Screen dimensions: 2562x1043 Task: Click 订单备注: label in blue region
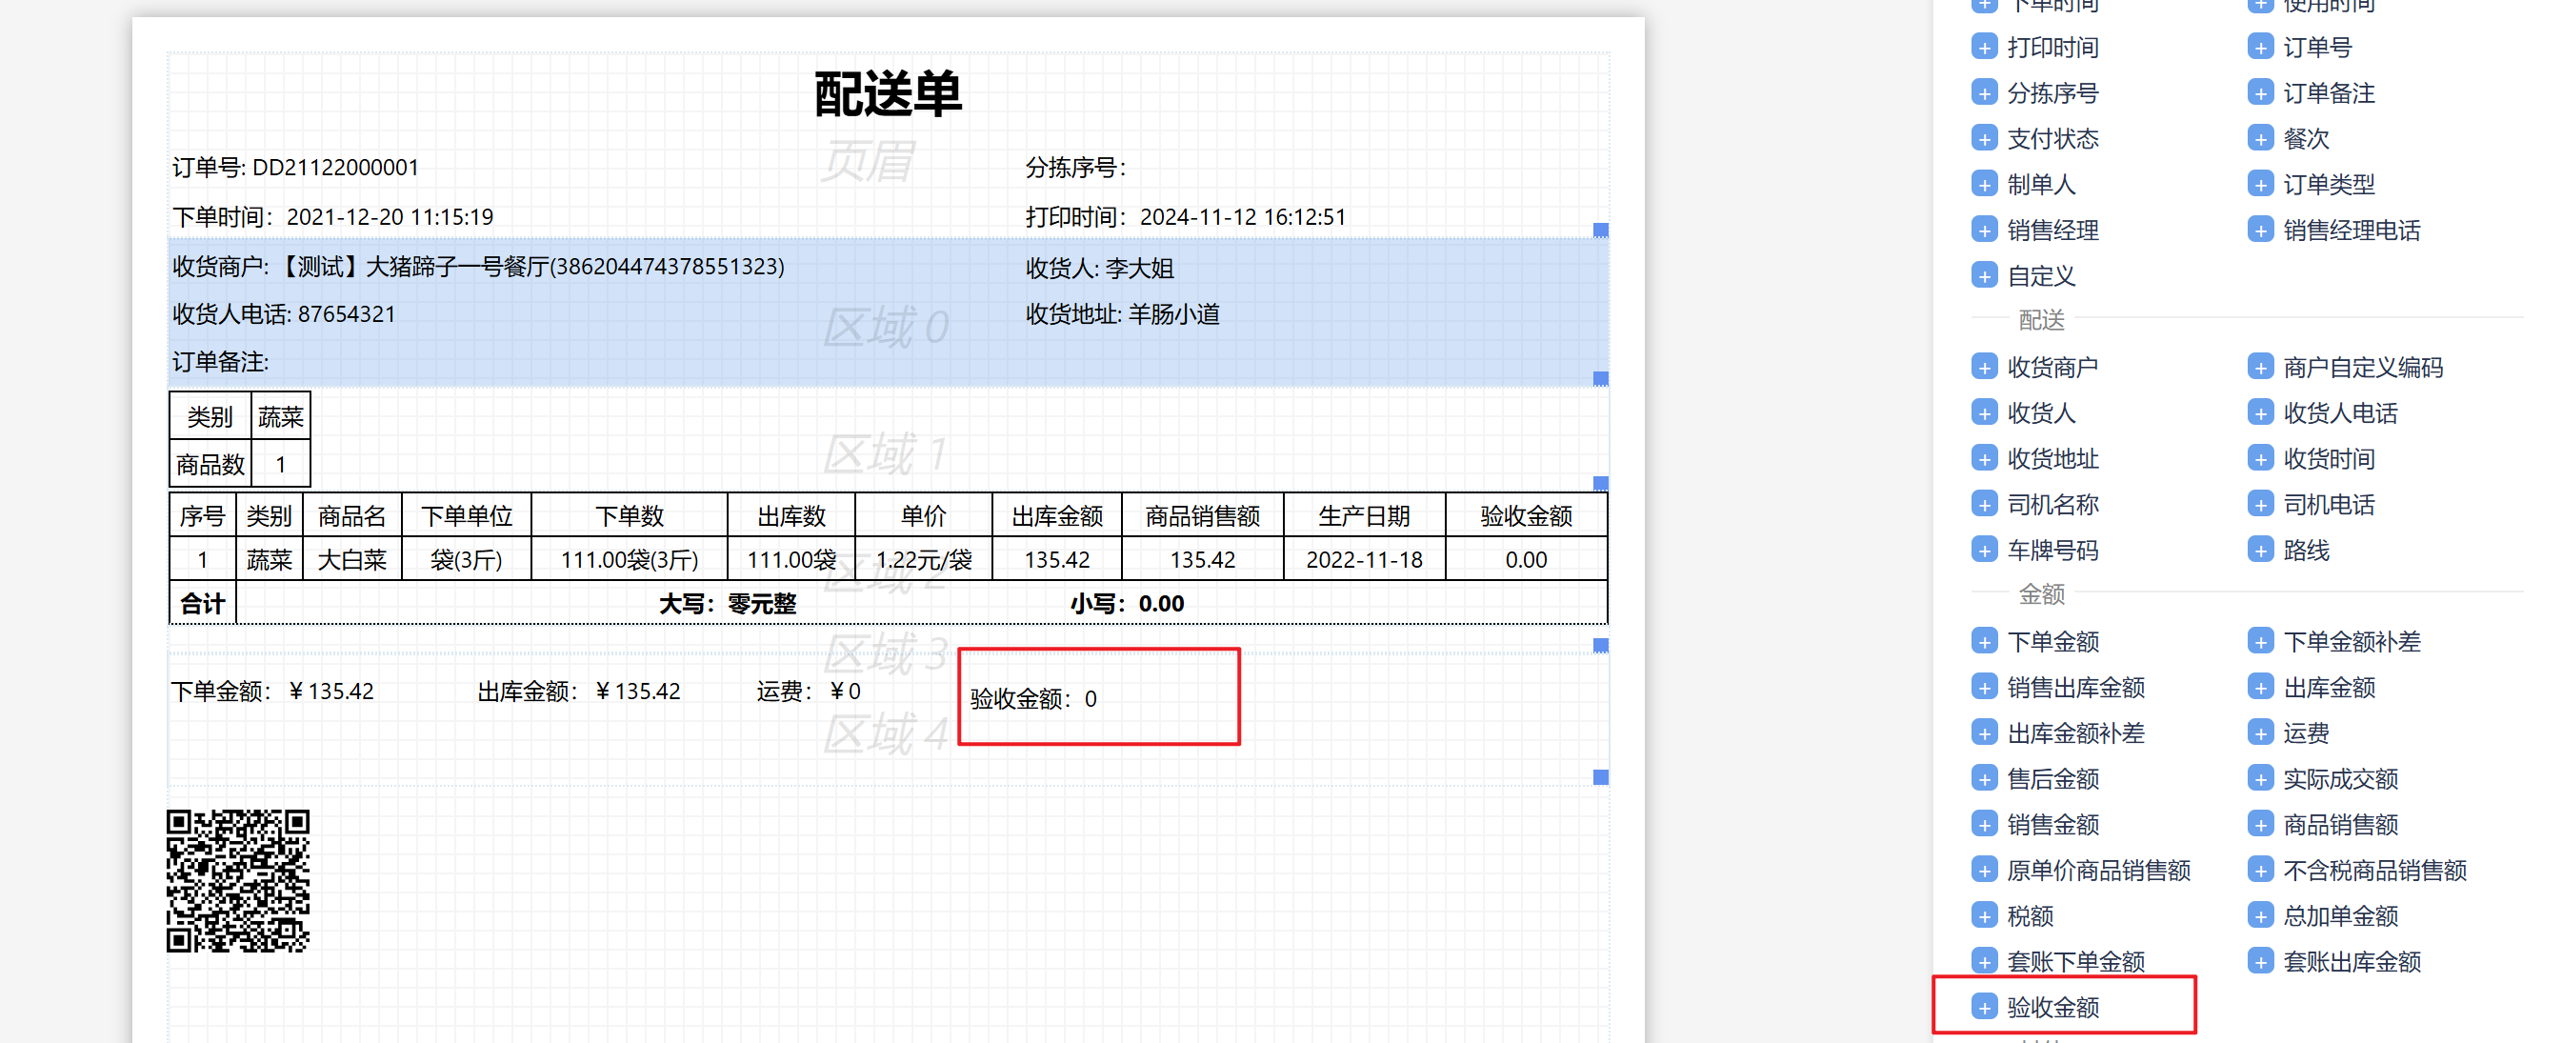(221, 362)
